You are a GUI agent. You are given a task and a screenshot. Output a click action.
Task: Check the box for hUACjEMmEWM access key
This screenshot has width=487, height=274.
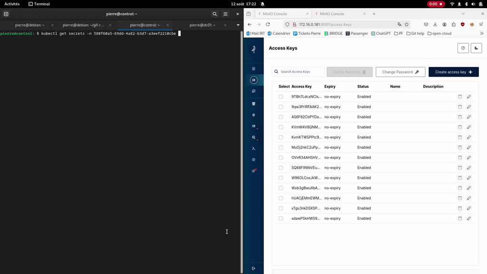281,198
